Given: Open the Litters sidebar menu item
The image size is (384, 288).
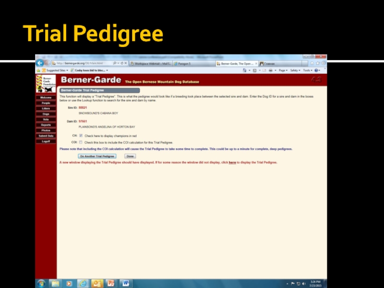Looking at the screenshot, I should (x=46, y=108).
